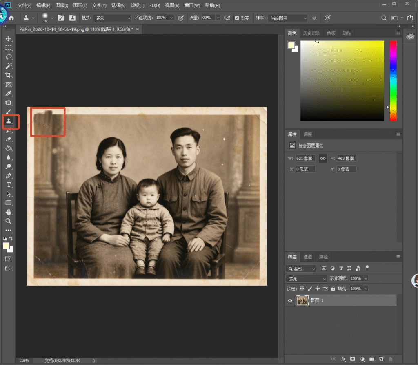
Task: Select the Clone Stamp tool
Action: tap(9, 121)
